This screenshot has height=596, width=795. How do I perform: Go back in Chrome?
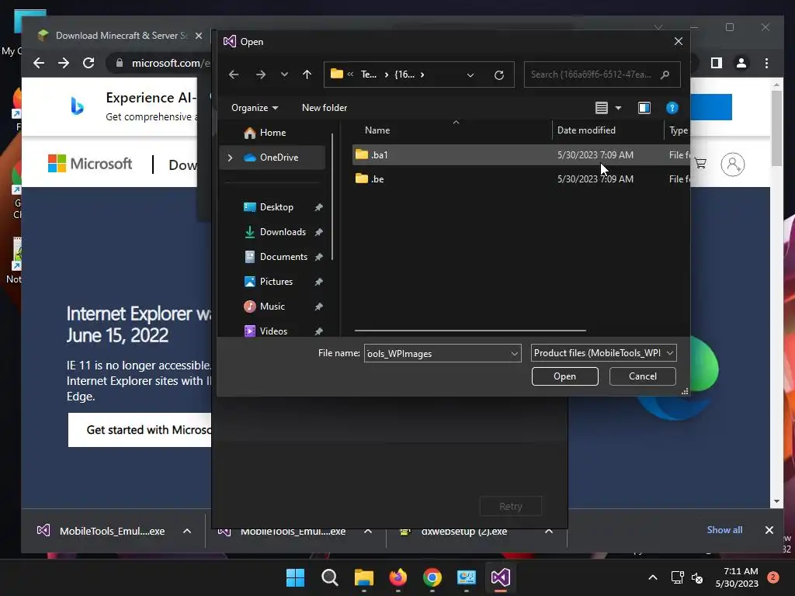pyautogui.click(x=39, y=63)
